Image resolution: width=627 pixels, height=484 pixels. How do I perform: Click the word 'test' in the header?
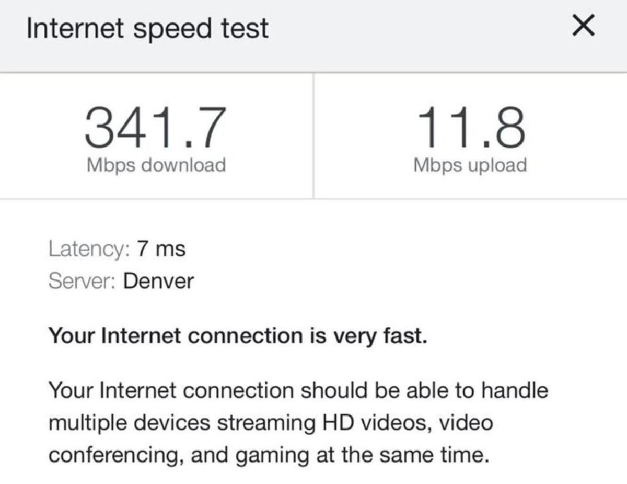pos(246,29)
